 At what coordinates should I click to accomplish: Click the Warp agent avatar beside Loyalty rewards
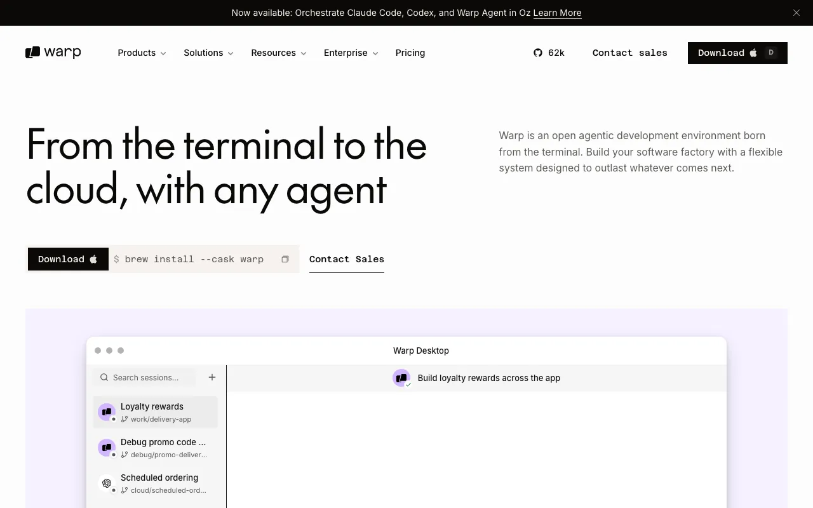tap(107, 412)
